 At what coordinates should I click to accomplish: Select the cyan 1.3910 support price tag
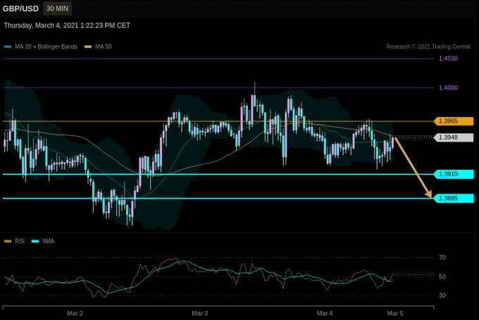point(454,174)
